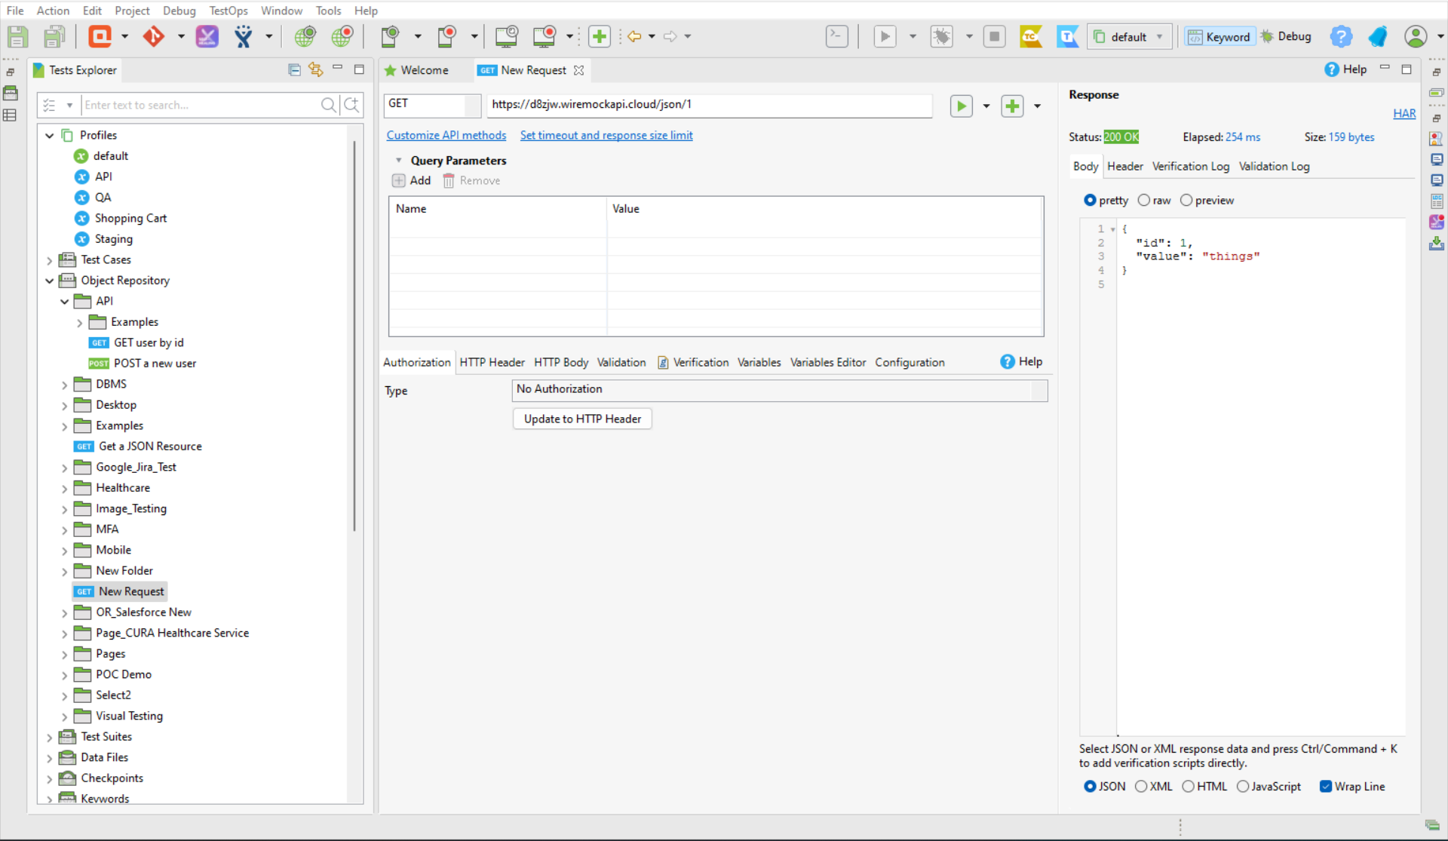1448x841 pixels.
Task: Expand the Test Suites node
Action: pos(50,738)
